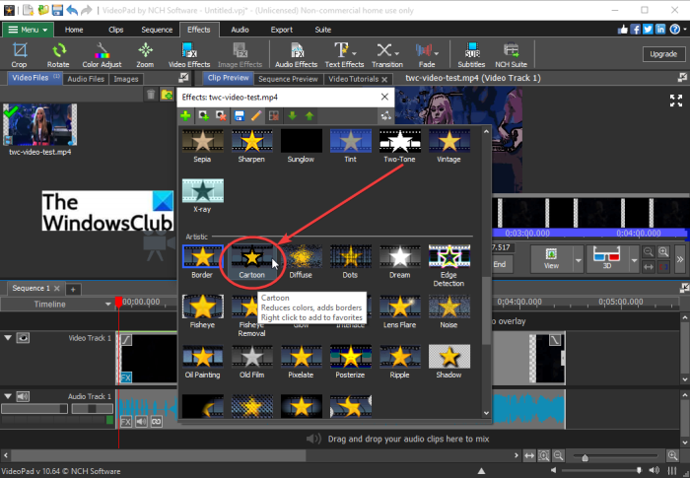
Task: Switch to Sequence Preview tab
Action: point(288,79)
